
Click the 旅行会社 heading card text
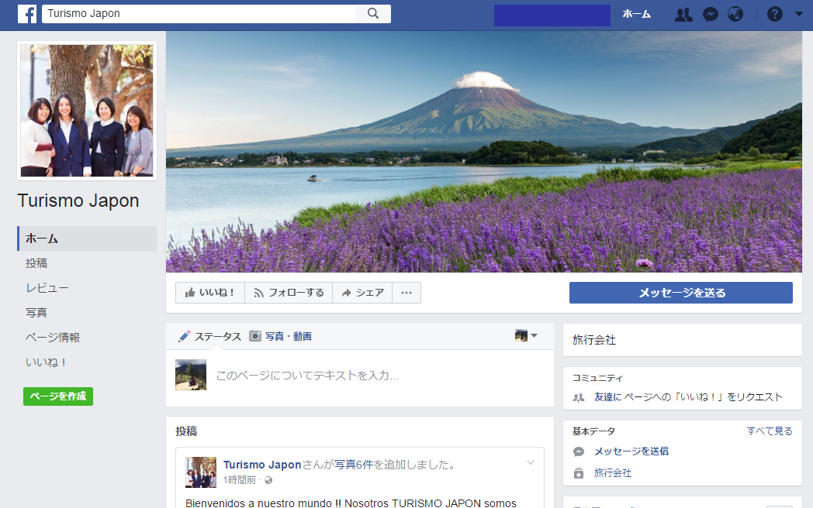[594, 340]
